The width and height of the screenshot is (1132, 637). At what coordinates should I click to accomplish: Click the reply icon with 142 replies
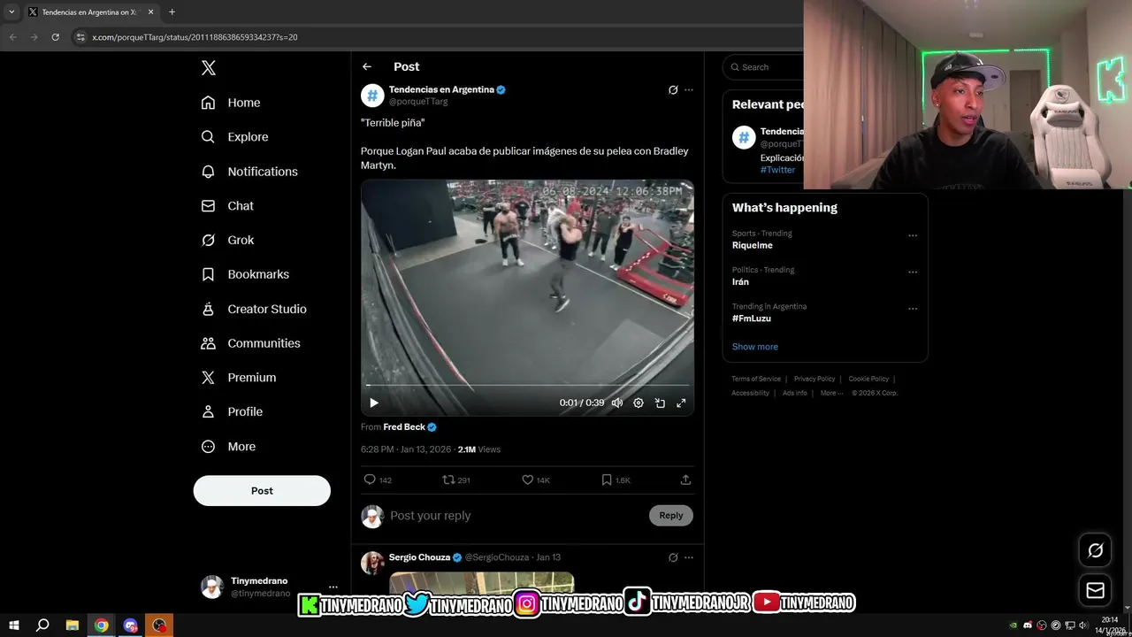pyautogui.click(x=378, y=480)
